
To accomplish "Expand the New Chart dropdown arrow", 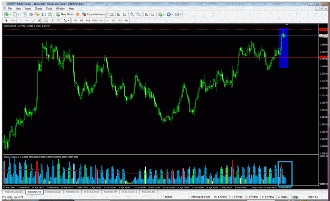I will (x=10, y=14).
